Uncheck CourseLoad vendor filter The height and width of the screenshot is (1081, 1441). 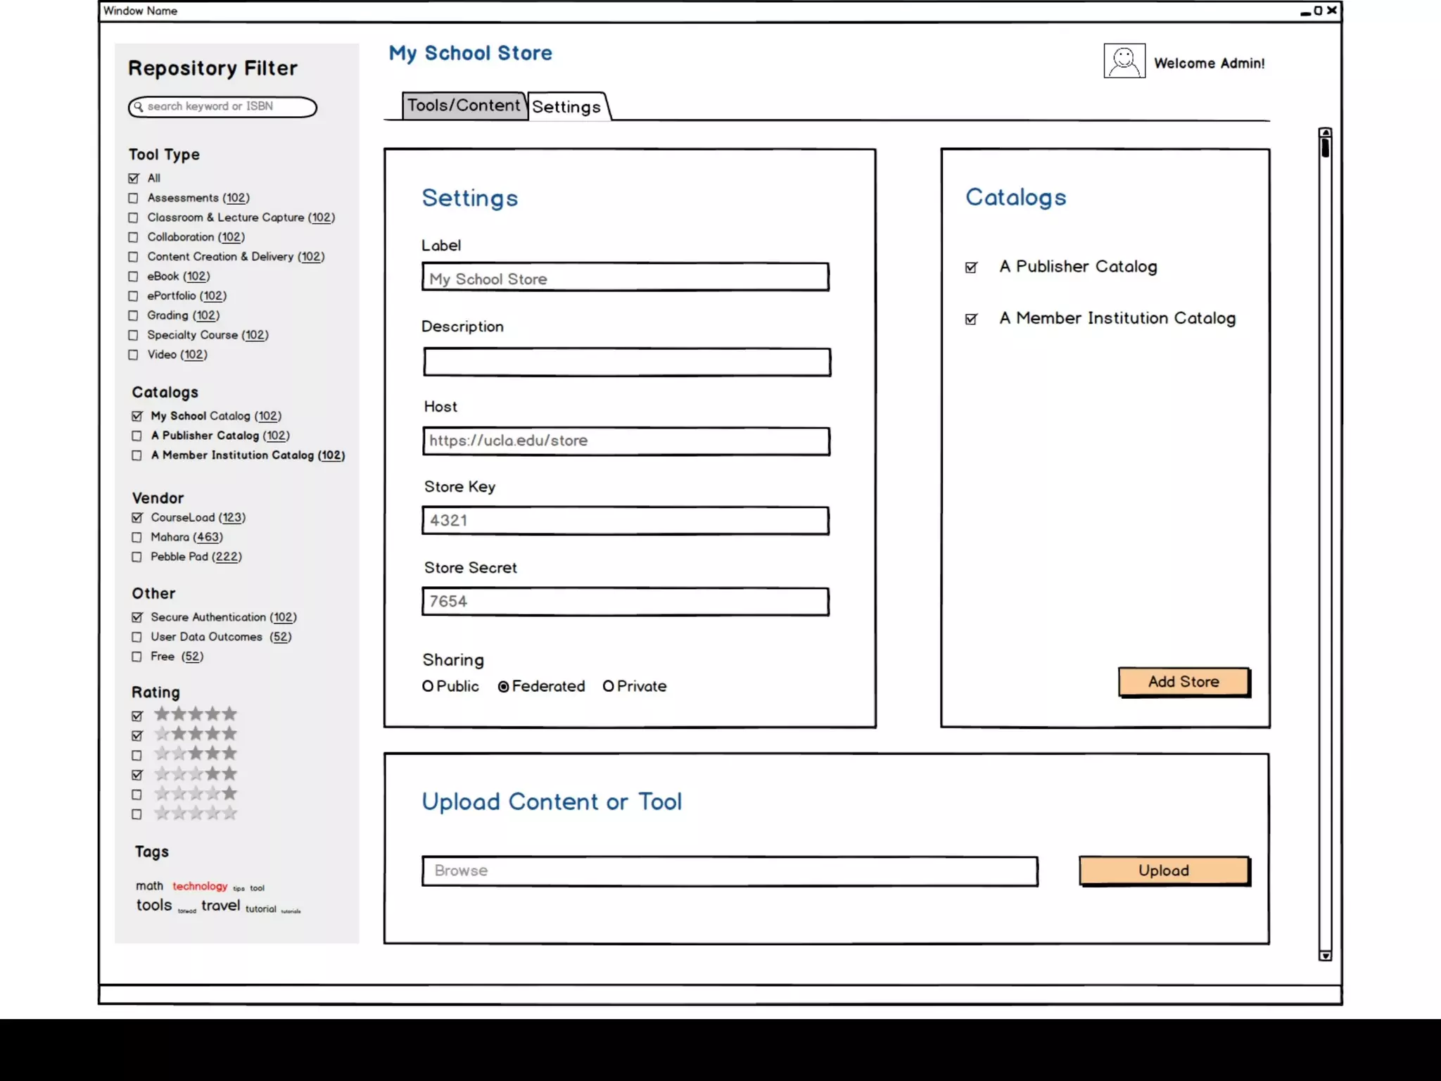137,518
